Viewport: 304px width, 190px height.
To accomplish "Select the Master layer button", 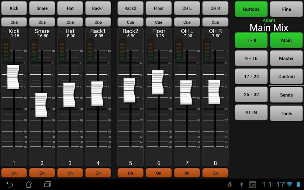I will [286, 58].
